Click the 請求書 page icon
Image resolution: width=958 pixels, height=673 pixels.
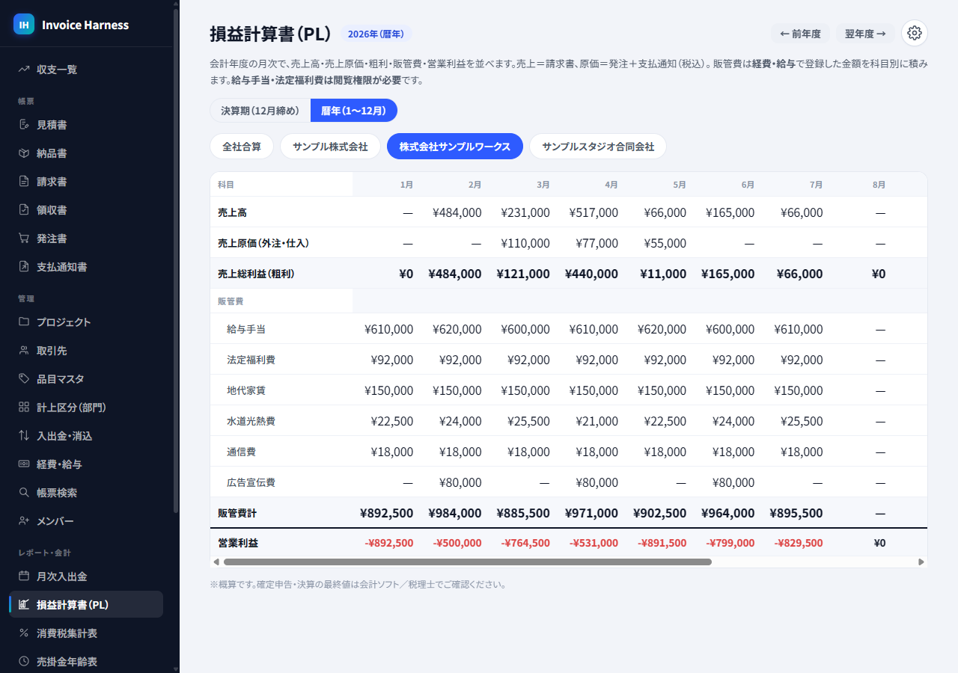coord(24,182)
